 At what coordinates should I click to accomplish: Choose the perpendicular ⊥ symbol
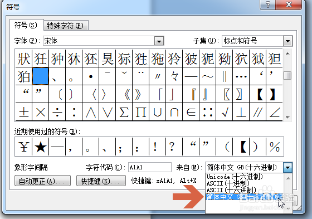pyautogui.click(x=241, y=112)
